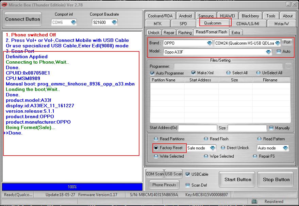Viewport: 299px width, 206px height.
Task: Select the Factory Reset radio button
Action: (156, 148)
